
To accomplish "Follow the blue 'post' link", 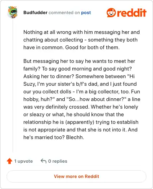I will point(86,13).
